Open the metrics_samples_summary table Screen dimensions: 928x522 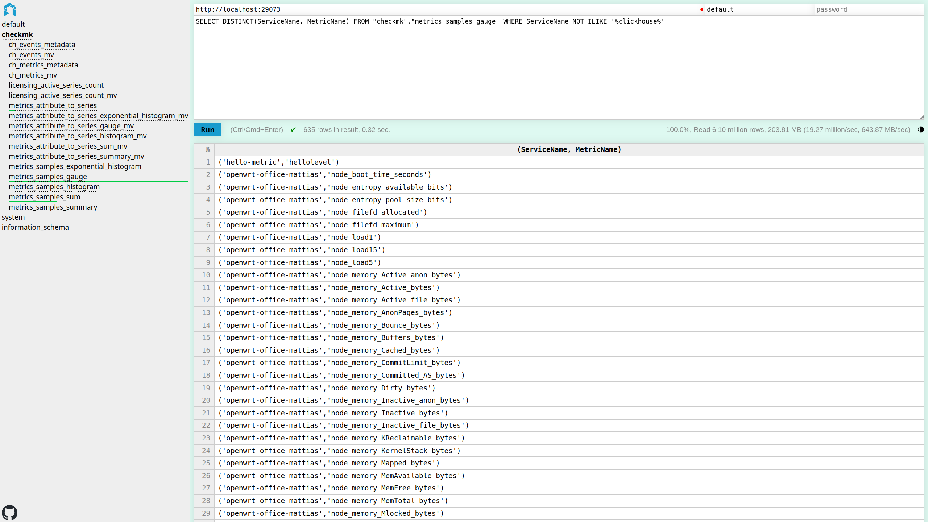point(53,207)
